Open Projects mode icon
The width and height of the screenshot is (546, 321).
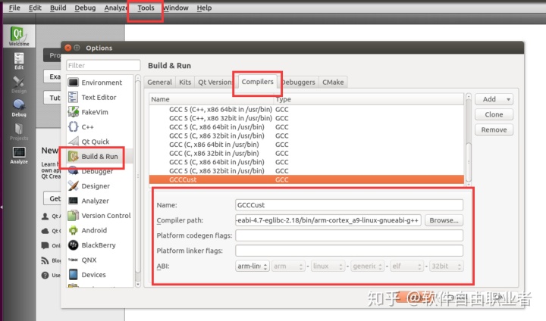coord(19,132)
